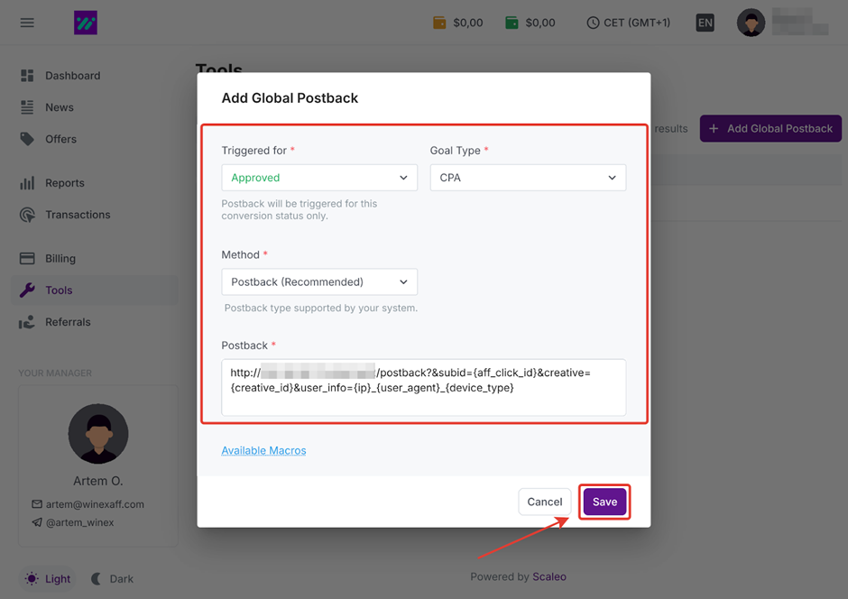
Task: Open the Available Macros link
Action: 263,450
